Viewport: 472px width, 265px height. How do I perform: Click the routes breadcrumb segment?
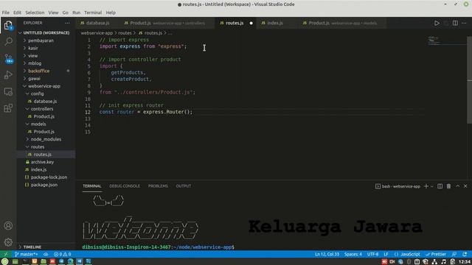coord(125,33)
